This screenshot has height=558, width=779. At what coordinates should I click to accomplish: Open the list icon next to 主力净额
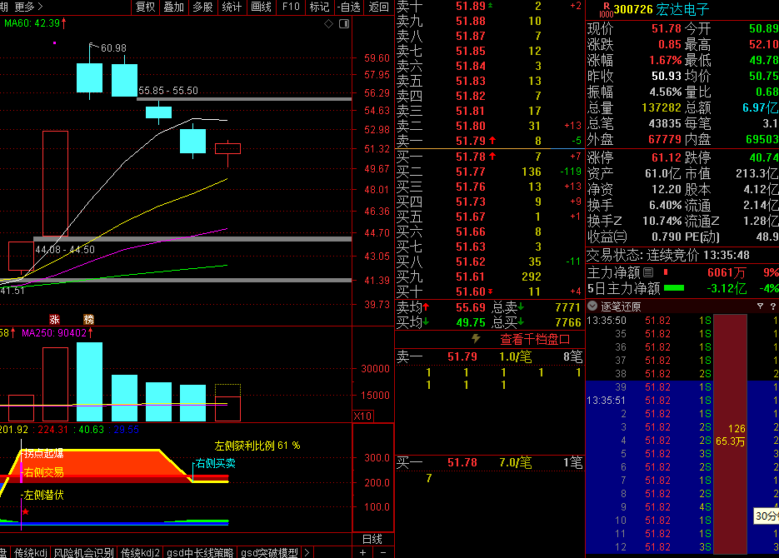pos(665,272)
